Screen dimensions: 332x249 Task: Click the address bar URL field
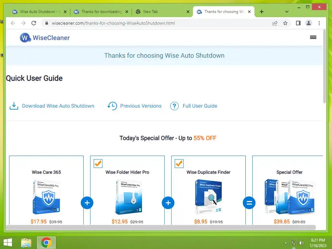[157, 23]
